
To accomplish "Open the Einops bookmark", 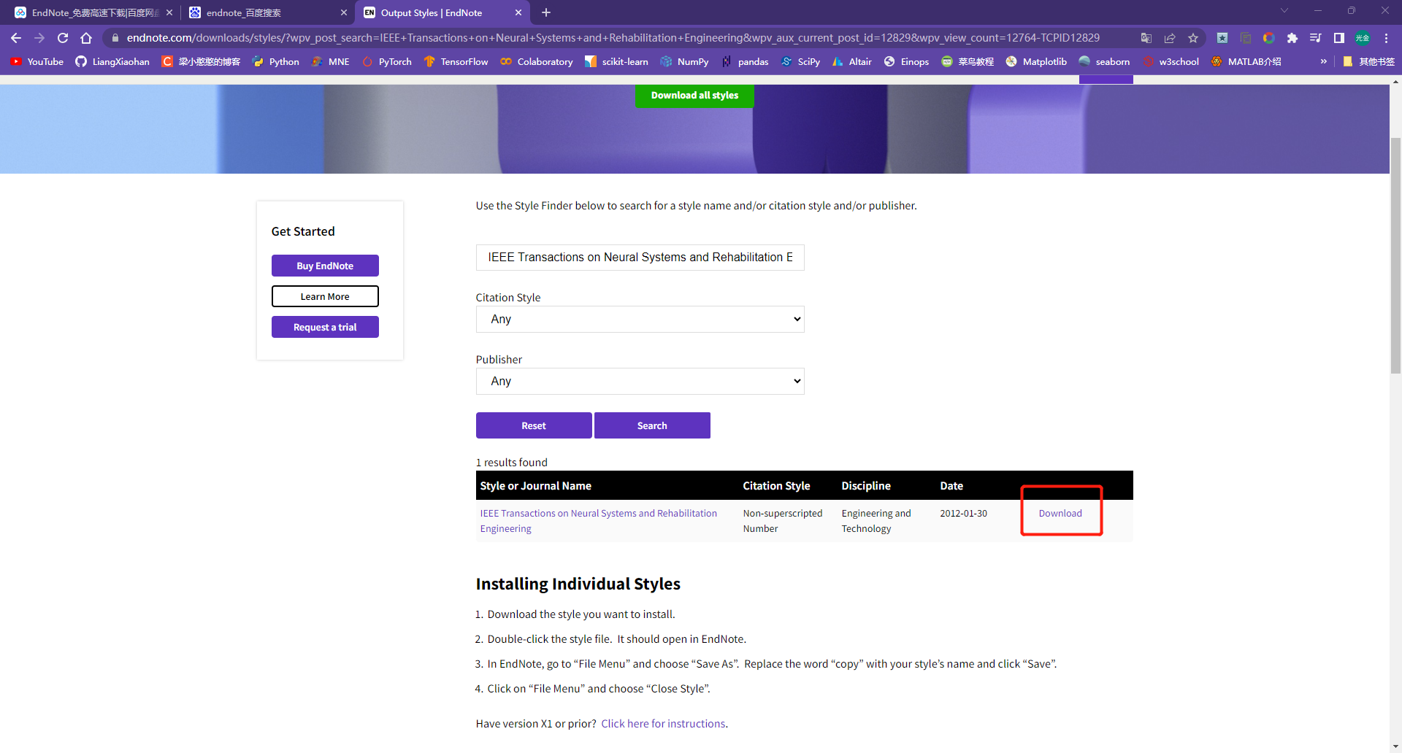I will (906, 62).
